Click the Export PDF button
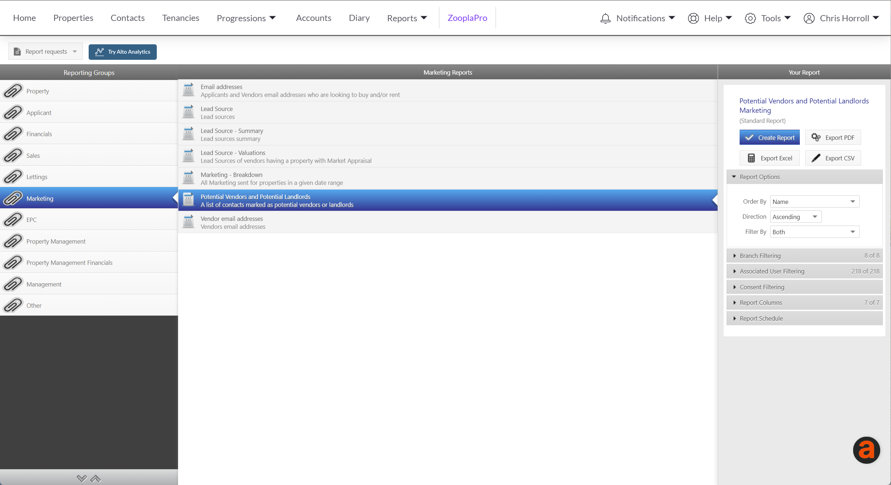Screen dimensions: 891x485 coord(833,137)
